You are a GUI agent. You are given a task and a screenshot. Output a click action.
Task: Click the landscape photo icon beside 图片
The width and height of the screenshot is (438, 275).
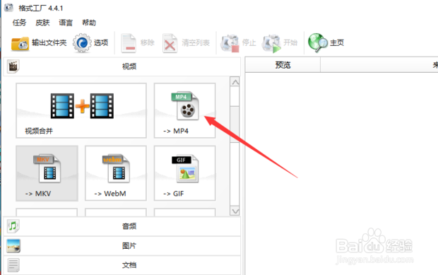[x=13, y=246]
